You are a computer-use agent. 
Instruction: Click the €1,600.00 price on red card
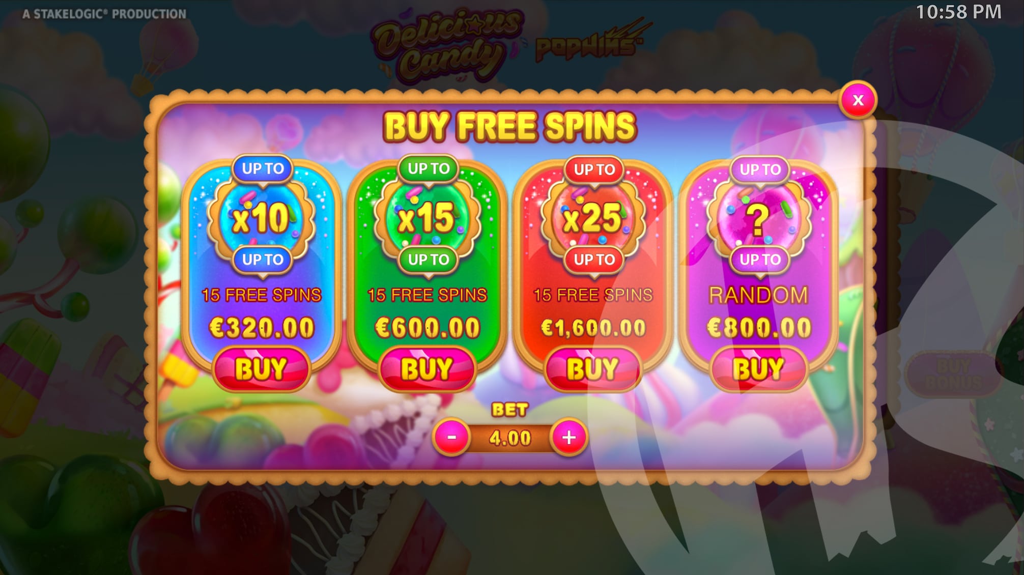pos(593,328)
